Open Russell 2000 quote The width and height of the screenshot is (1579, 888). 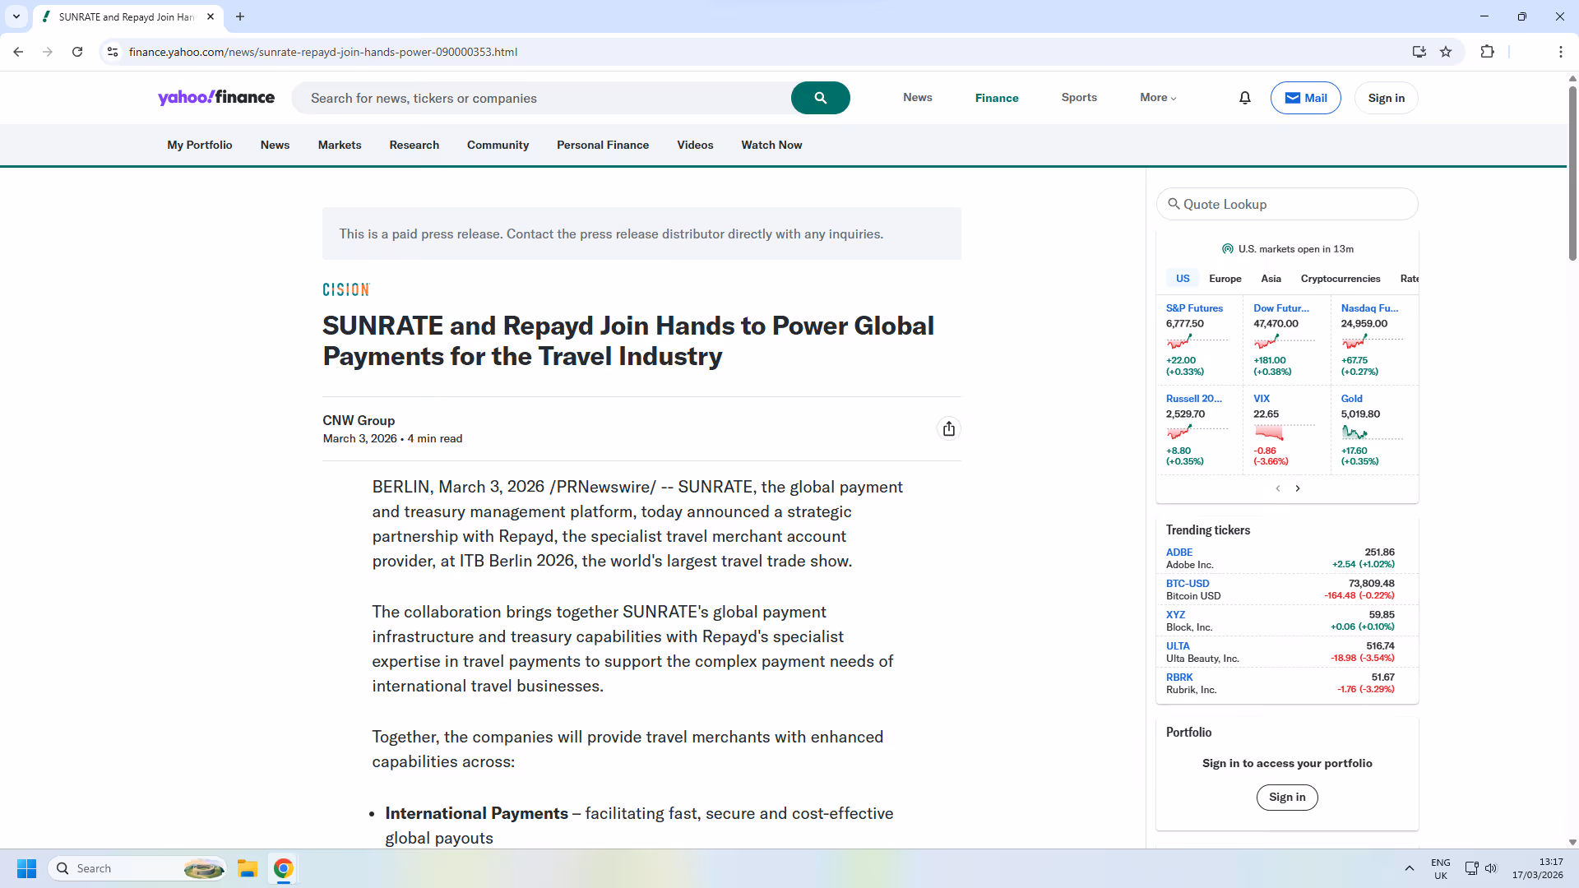1194,399
